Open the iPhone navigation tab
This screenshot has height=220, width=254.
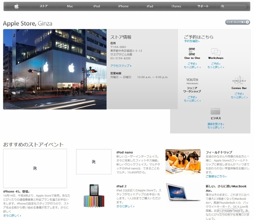(123, 6)
